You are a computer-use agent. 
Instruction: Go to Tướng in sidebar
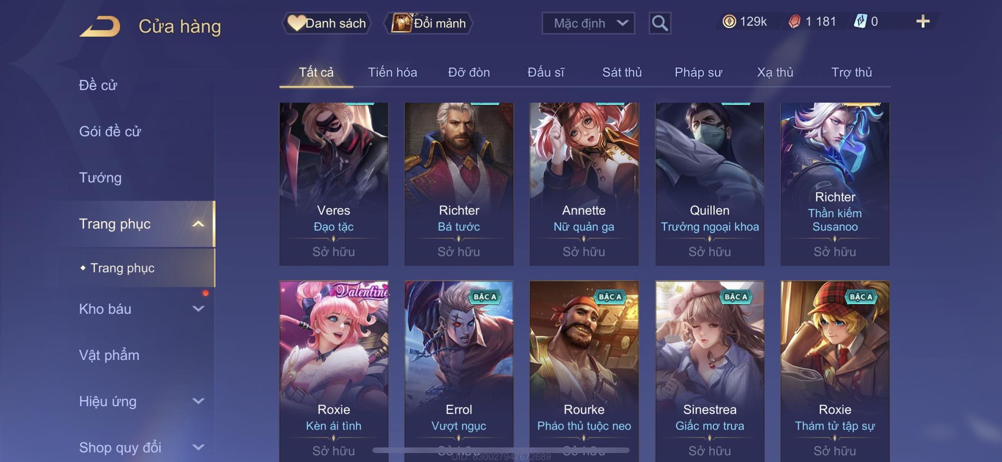pyautogui.click(x=100, y=177)
